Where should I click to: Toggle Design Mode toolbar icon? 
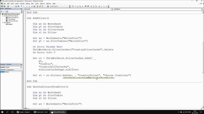(x=34, y=6)
